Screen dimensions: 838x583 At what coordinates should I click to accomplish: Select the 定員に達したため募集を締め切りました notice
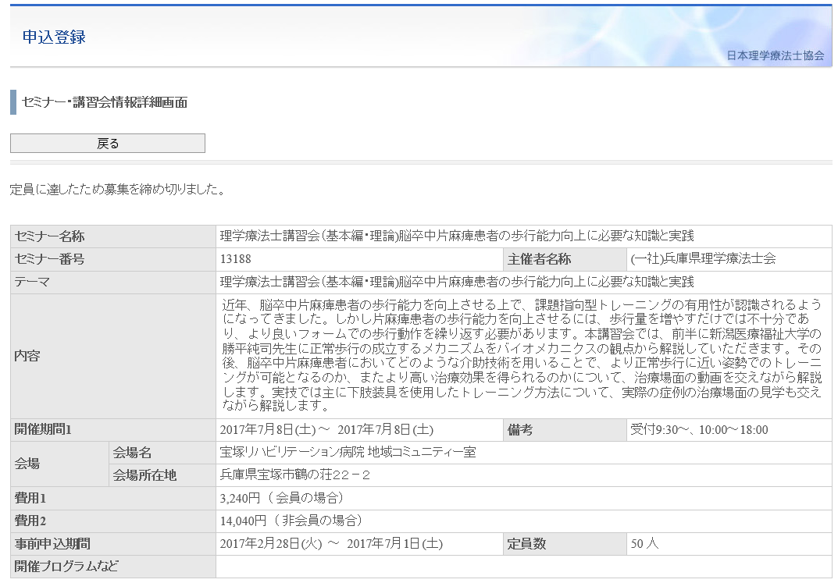(118, 189)
